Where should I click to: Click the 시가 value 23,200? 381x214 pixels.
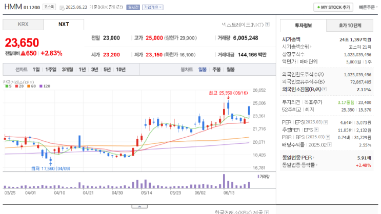(111, 55)
